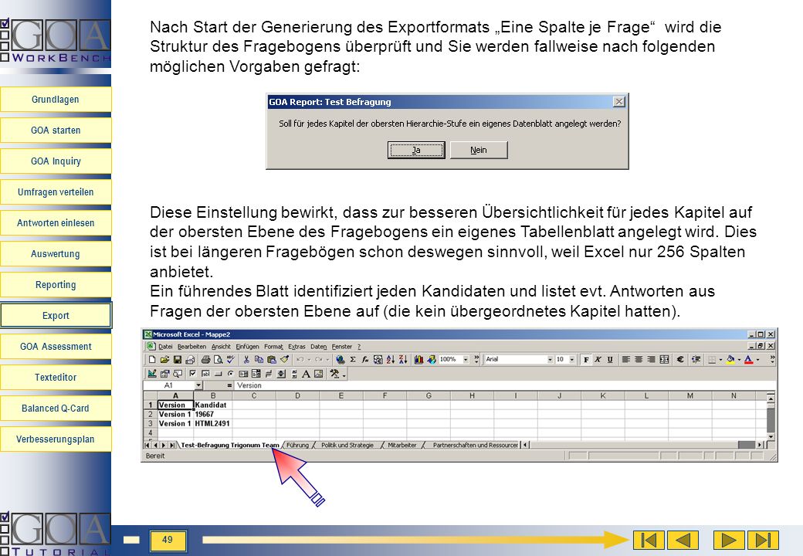Click the Nein button in GOA Report dialog
Image resolution: width=803 pixels, height=556 pixels.
[479, 150]
